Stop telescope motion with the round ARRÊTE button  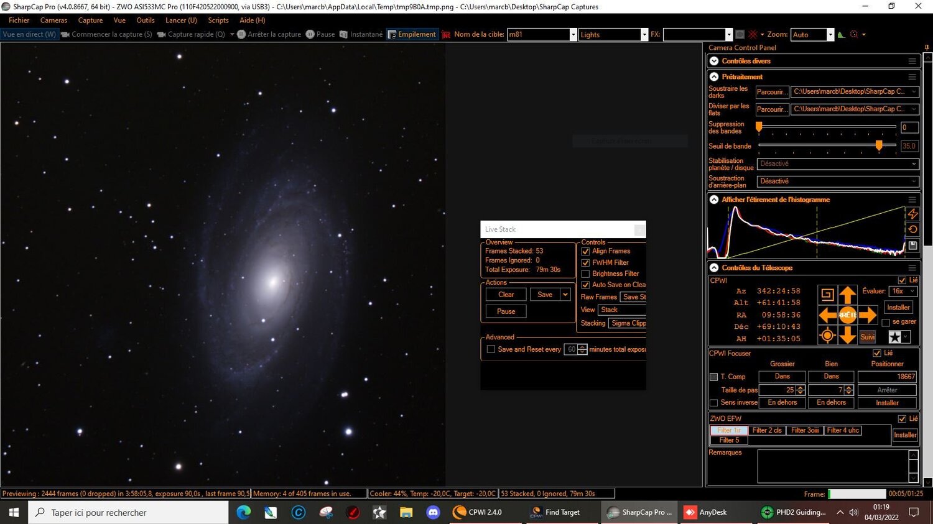pyautogui.click(x=847, y=315)
